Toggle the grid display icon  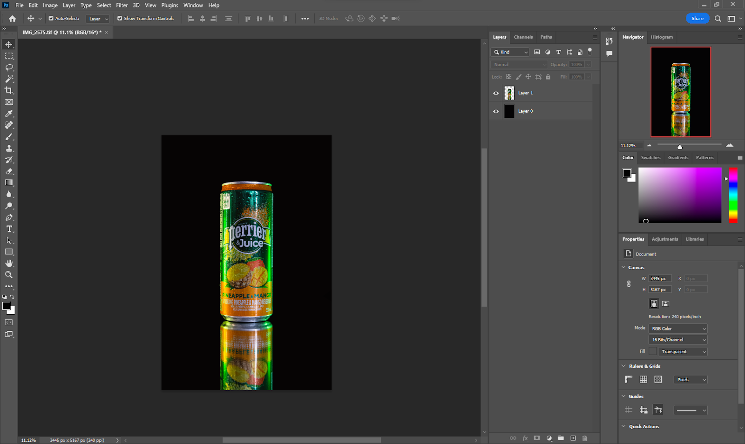coord(643,379)
